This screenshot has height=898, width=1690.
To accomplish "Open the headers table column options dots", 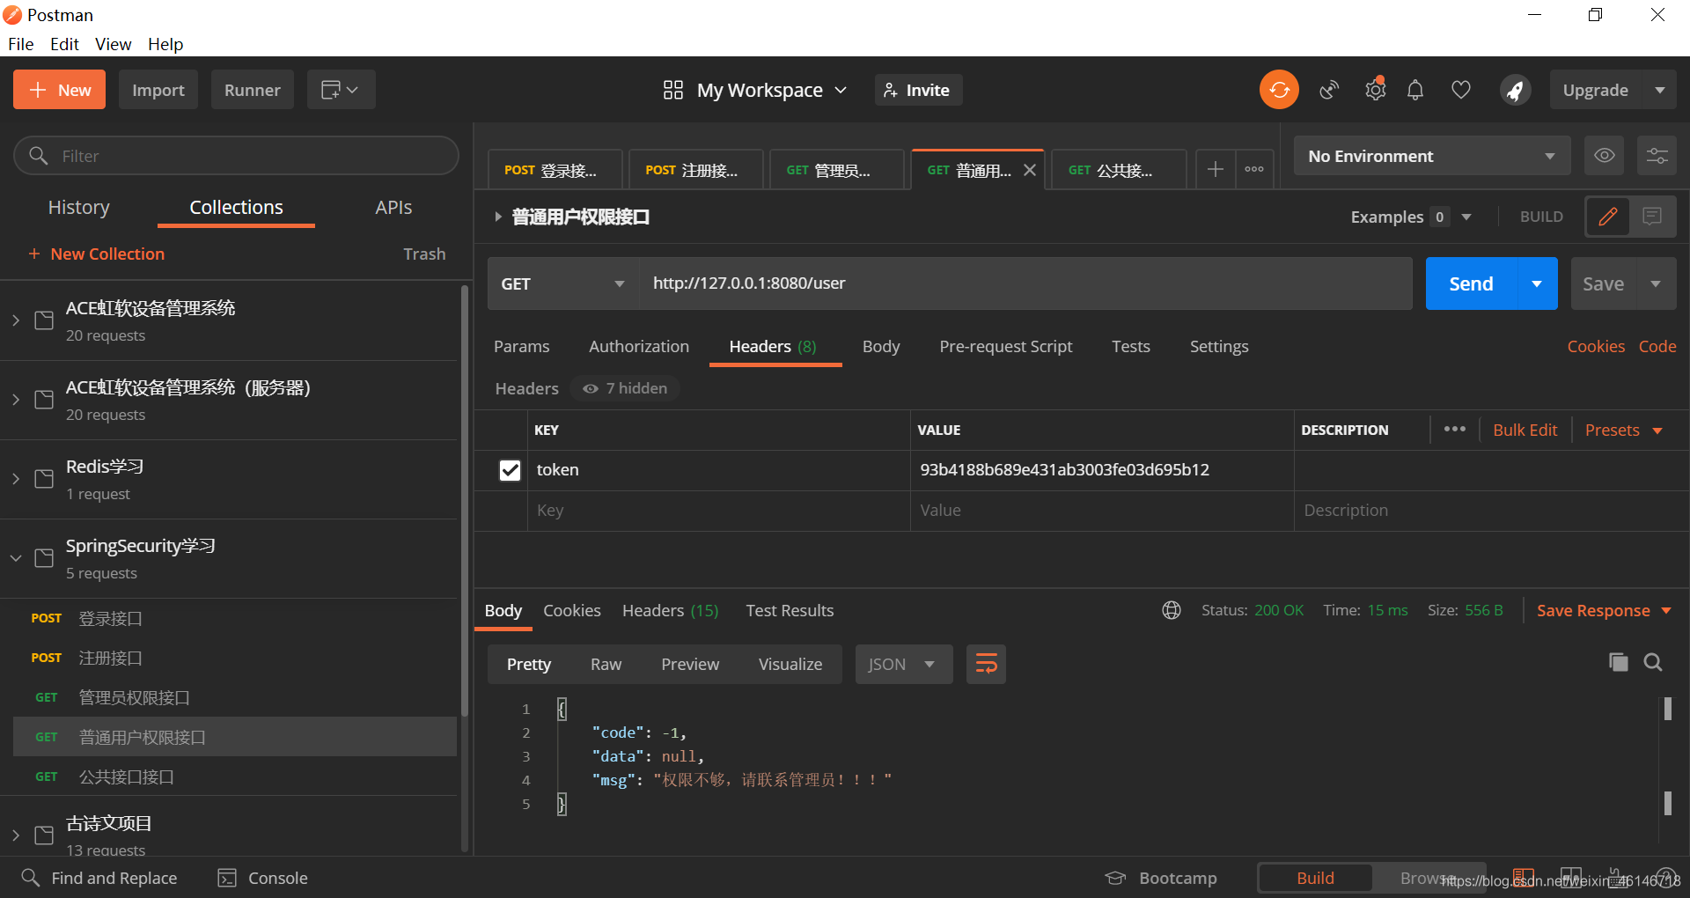I will [1455, 430].
